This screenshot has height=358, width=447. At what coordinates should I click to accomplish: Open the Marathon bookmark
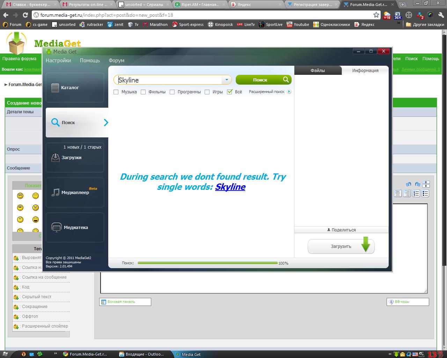click(155, 24)
